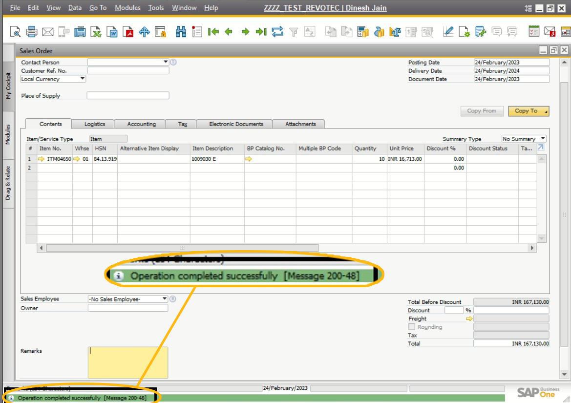Export to Word via toolbar icon
The width and height of the screenshot is (571, 403).
(x=112, y=32)
